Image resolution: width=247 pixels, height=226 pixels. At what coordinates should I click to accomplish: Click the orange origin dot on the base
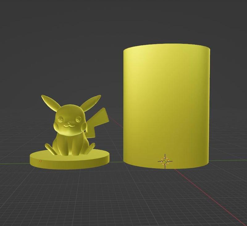pyautogui.click(x=41, y=161)
